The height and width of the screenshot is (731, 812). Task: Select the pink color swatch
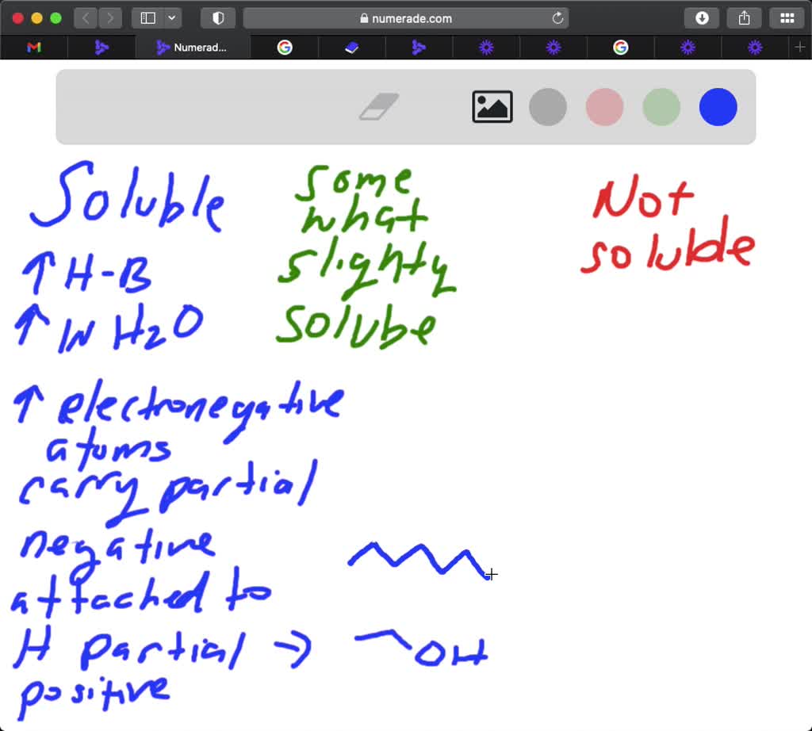pos(604,107)
